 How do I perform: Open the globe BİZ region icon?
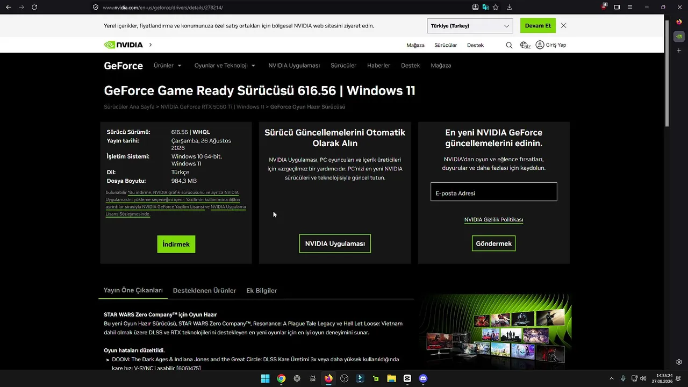click(x=525, y=45)
